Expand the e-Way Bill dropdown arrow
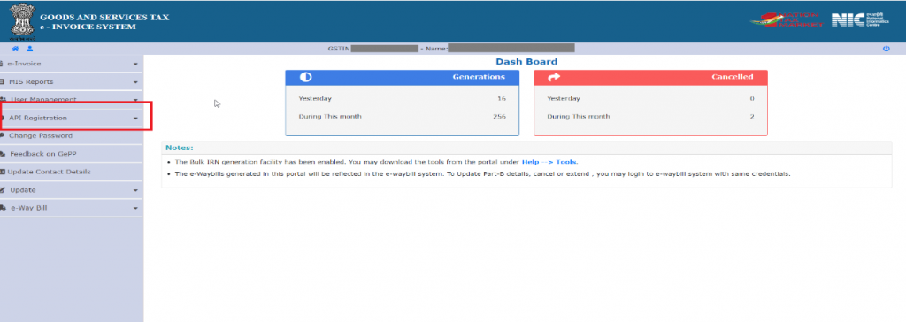 pos(135,208)
